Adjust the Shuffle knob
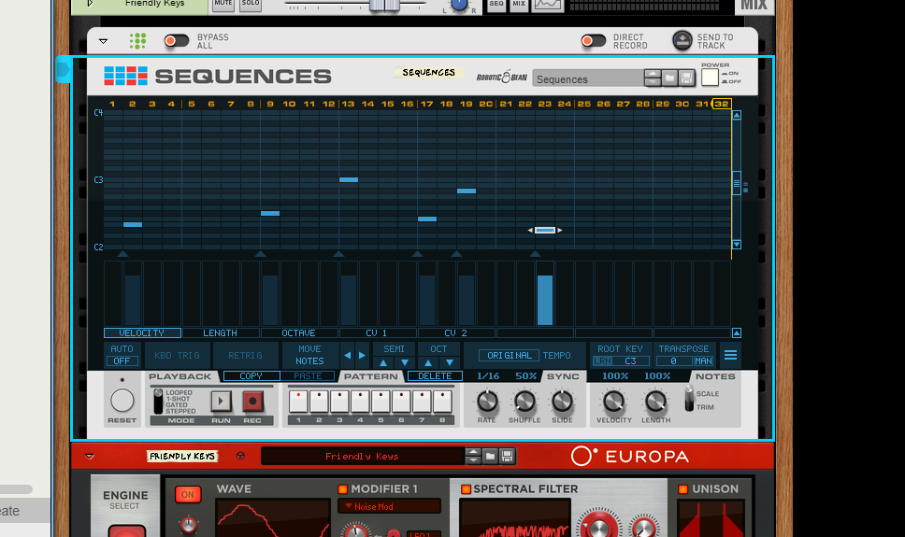Viewport: 905px width, 537px height. pyautogui.click(x=524, y=402)
